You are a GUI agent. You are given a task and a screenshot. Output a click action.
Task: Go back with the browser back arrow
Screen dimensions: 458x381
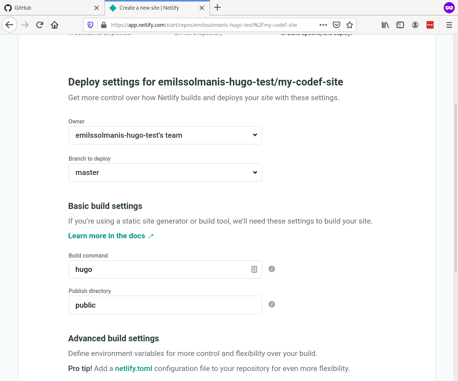tap(9, 25)
